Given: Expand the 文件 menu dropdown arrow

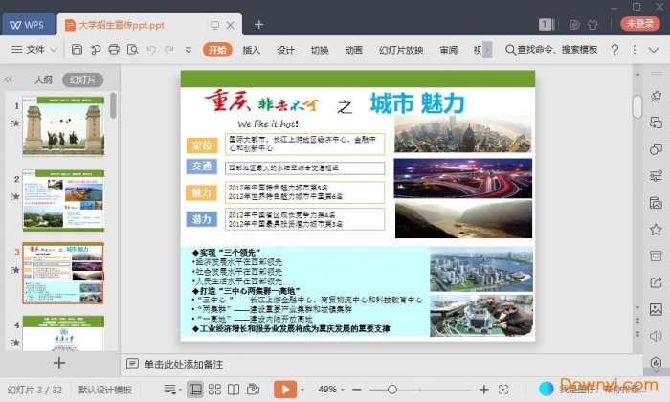Looking at the screenshot, I should pos(54,50).
